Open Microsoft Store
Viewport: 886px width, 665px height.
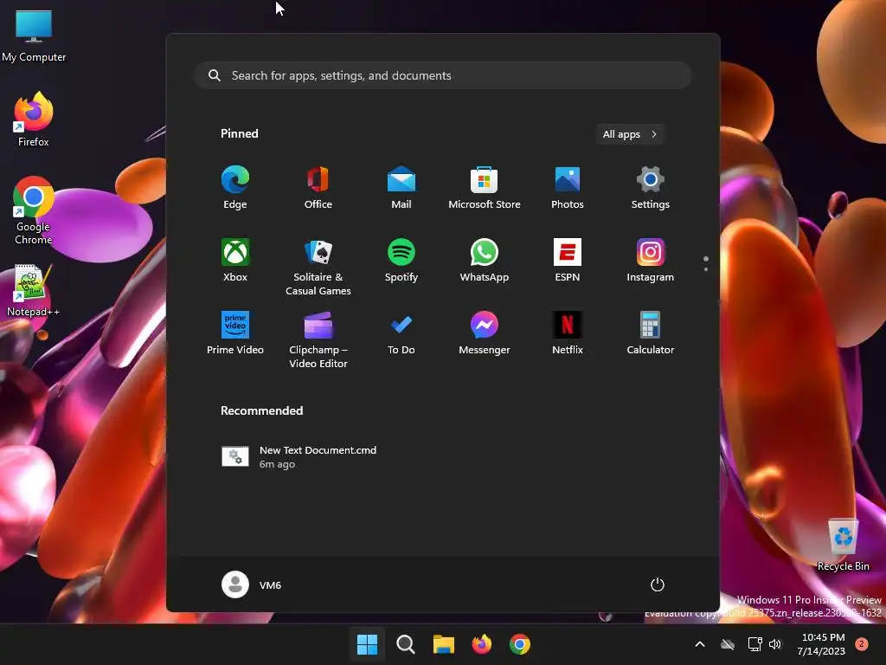coord(485,188)
